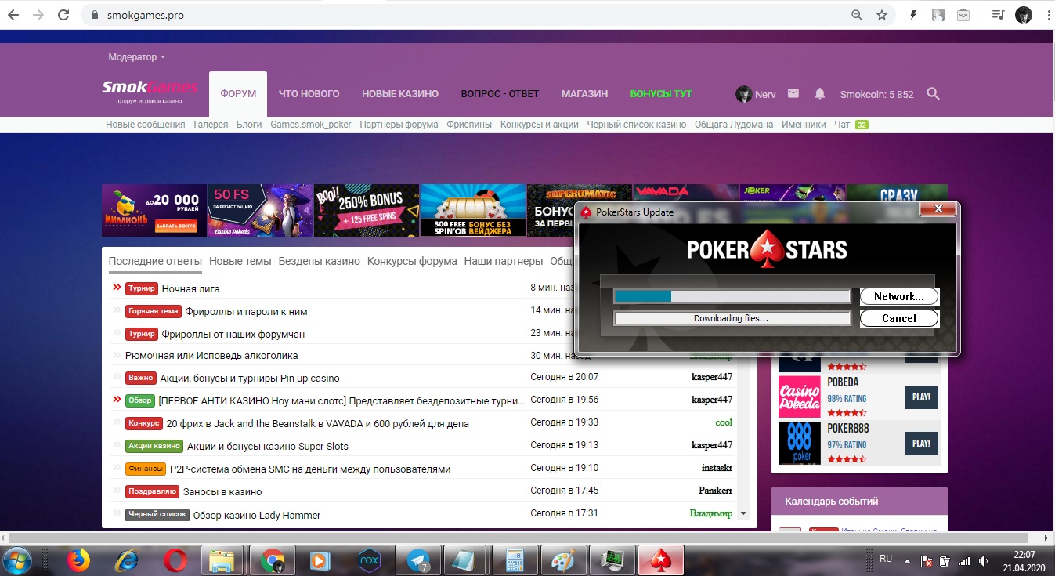Click the green БОНУСЫ ТУТ link

pyautogui.click(x=661, y=94)
